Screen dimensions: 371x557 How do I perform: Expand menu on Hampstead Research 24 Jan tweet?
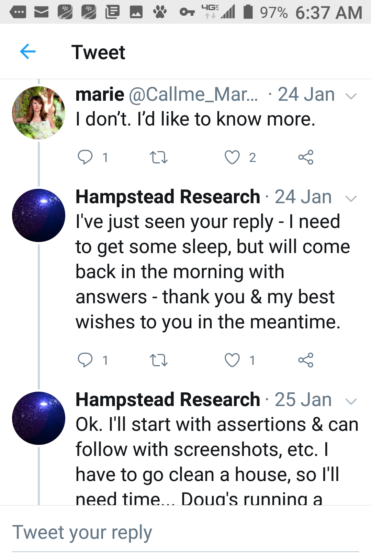click(x=351, y=198)
